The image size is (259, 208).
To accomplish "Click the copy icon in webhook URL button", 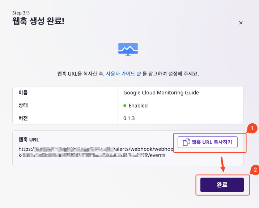I will pos(187,142).
